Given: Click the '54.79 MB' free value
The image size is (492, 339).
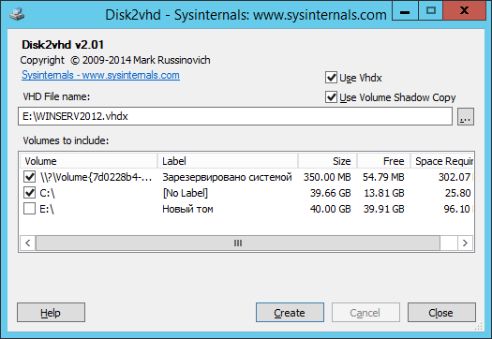Looking at the screenshot, I should coord(383,177).
